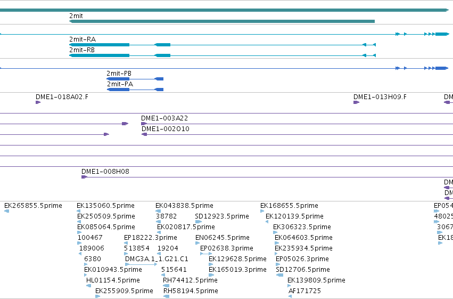453x299 pixels.
Task: Select the EK135060.5prime EST label
Action: pos(105,206)
